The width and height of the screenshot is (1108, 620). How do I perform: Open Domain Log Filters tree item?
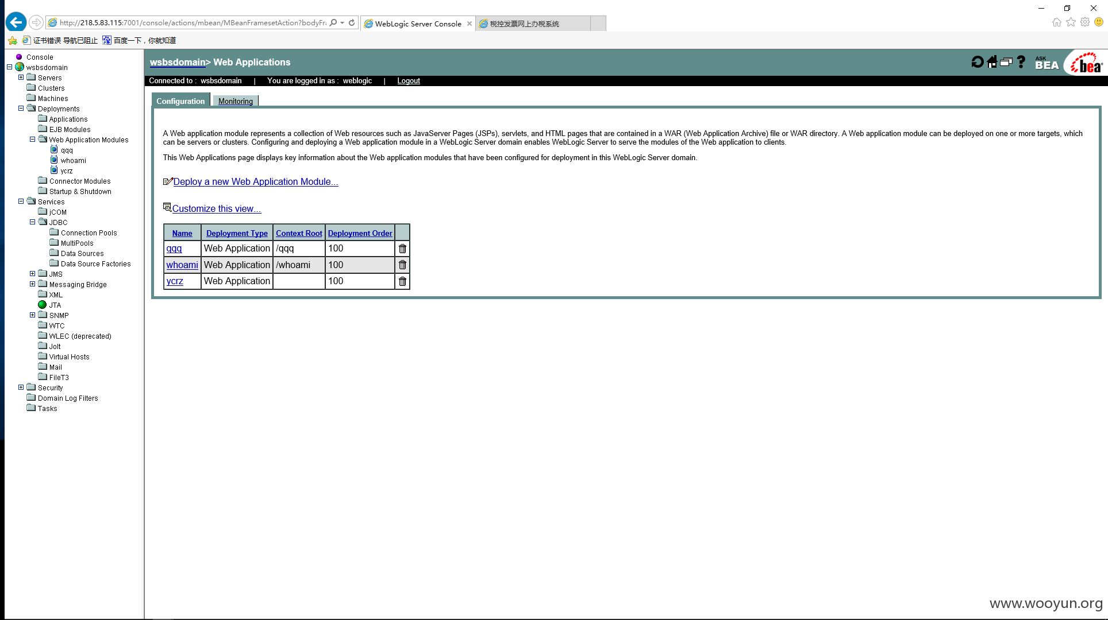click(x=68, y=398)
